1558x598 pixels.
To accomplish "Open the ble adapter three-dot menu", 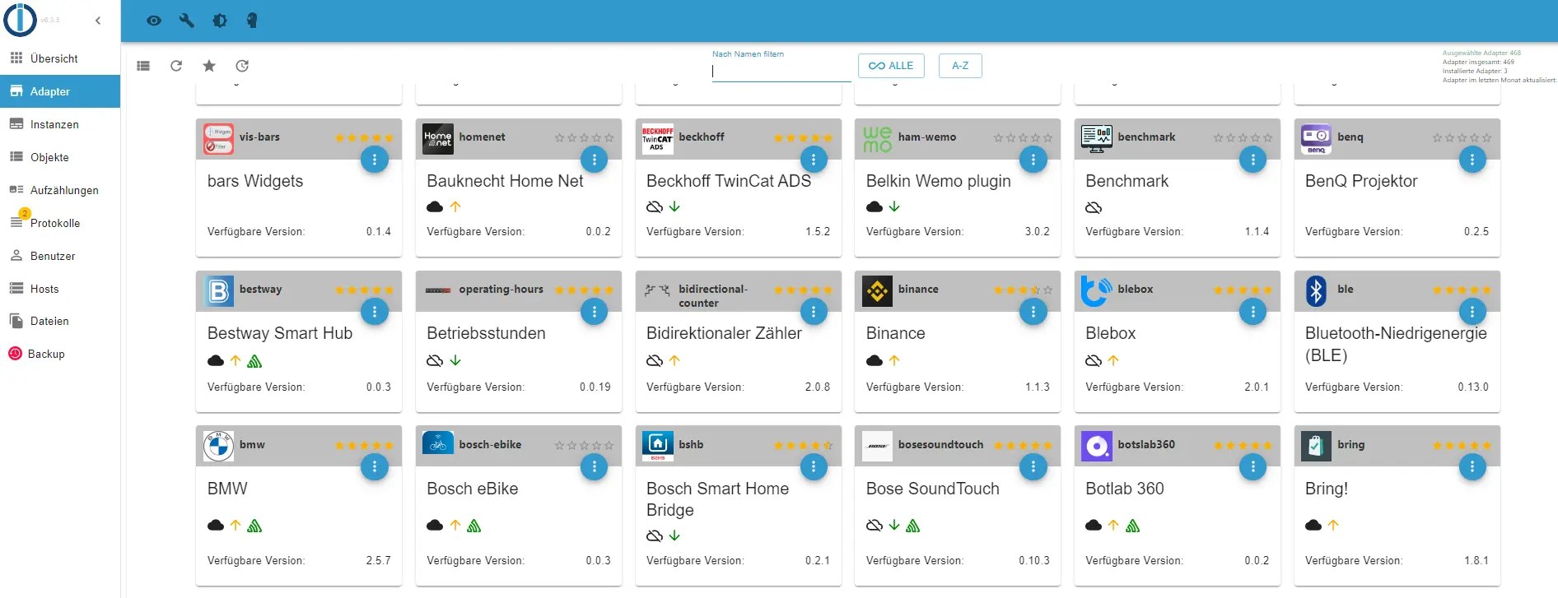I will [1472, 312].
